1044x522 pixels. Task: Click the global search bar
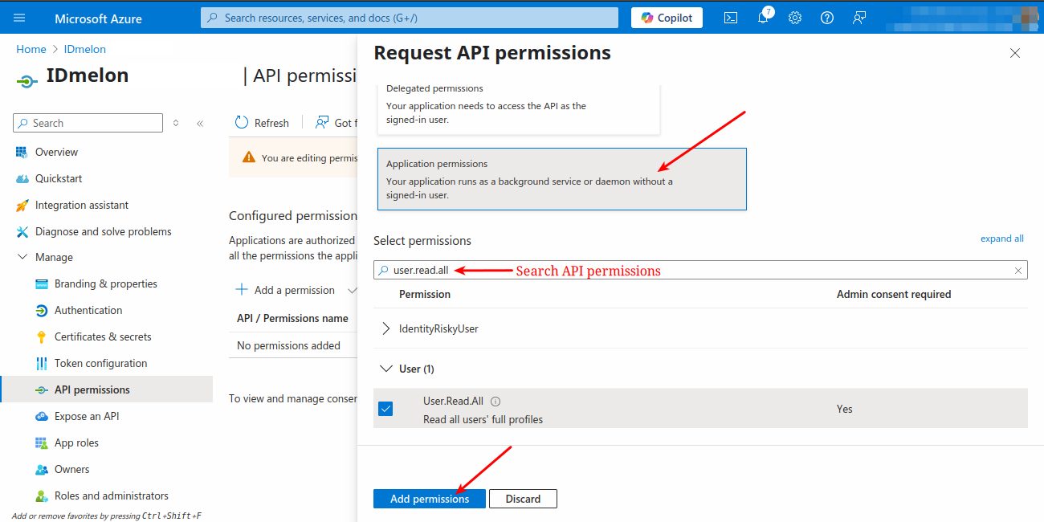tap(410, 18)
